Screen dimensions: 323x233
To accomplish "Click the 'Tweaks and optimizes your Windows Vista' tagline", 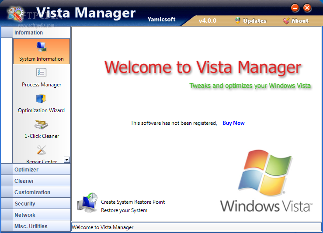I will [250, 86].
